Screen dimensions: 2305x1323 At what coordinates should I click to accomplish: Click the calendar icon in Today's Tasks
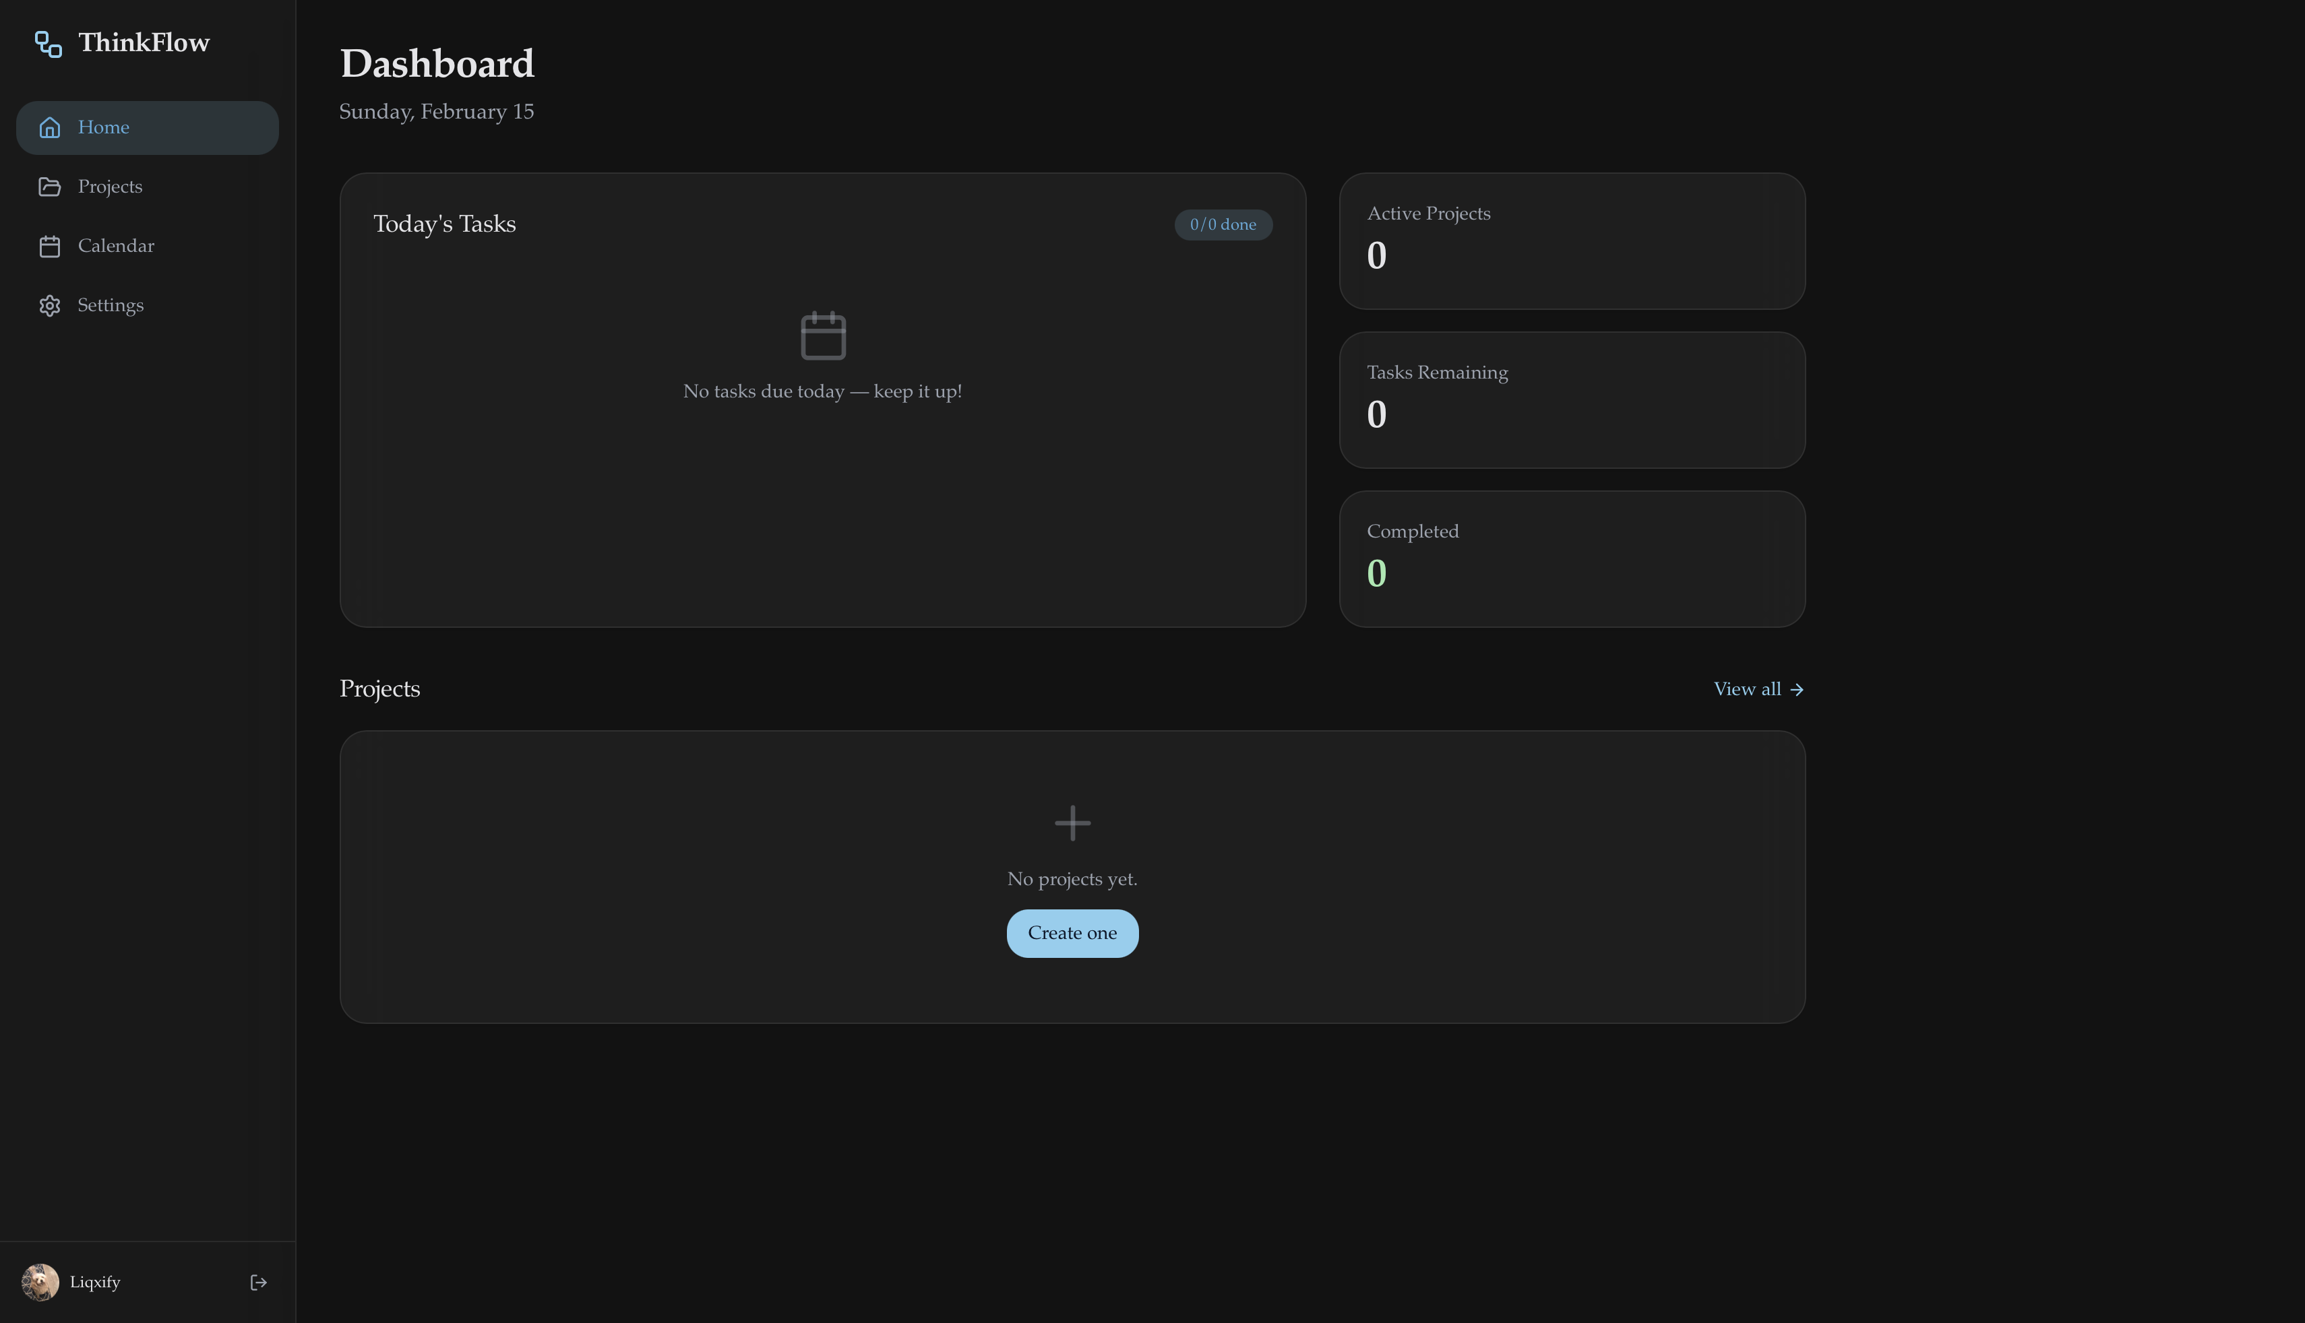coord(822,336)
